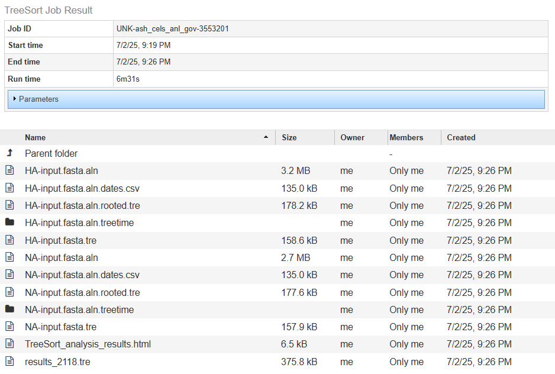Click the 177.6 kB size cell

click(299, 292)
